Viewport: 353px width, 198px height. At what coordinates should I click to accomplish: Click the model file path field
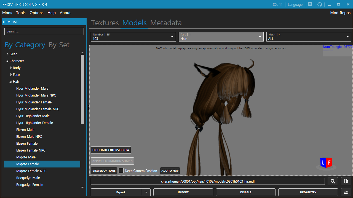[208, 181]
